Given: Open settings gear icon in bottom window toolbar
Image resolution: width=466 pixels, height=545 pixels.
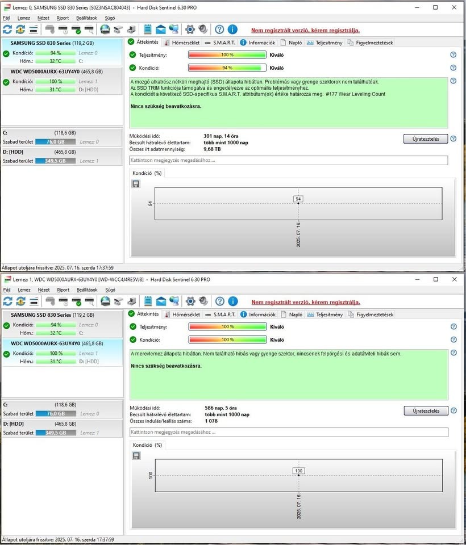Looking at the screenshot, I should tap(190, 301).
